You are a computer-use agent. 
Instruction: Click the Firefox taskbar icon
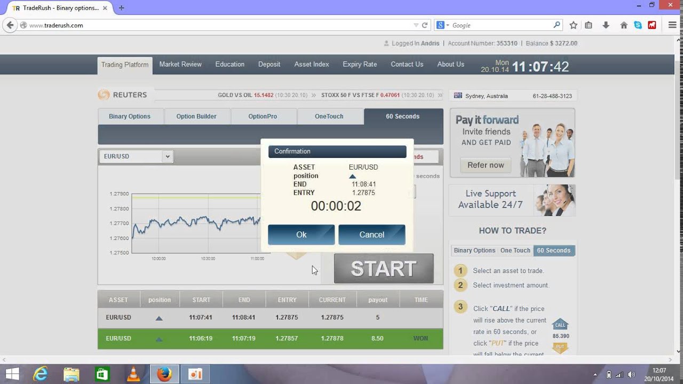click(164, 374)
